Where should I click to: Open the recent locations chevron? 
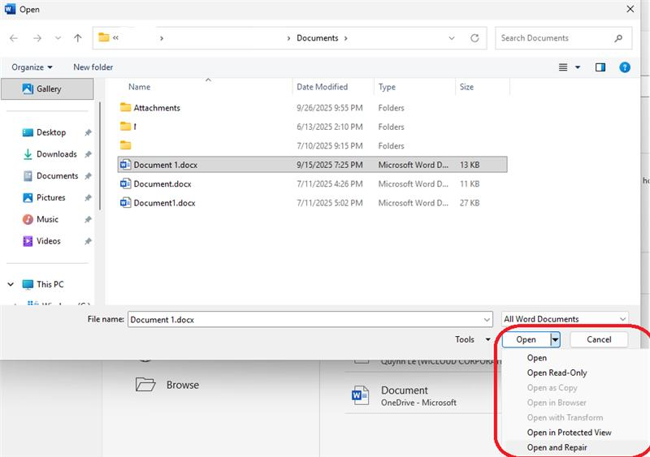click(58, 38)
